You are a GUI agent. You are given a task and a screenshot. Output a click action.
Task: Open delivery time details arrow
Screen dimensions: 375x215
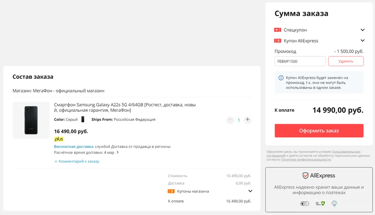tap(118, 152)
